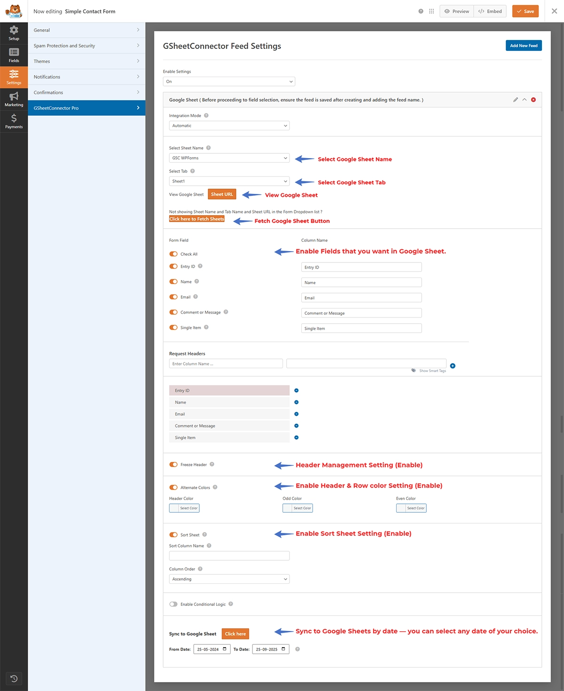This screenshot has height=691, width=564.
Task: Open Spam Protection and Security section
Action: click(x=86, y=46)
